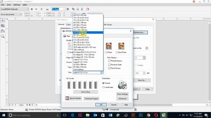Click the color mode icon beside Composite
The height and width of the screenshot is (118, 211).
pos(107,109)
